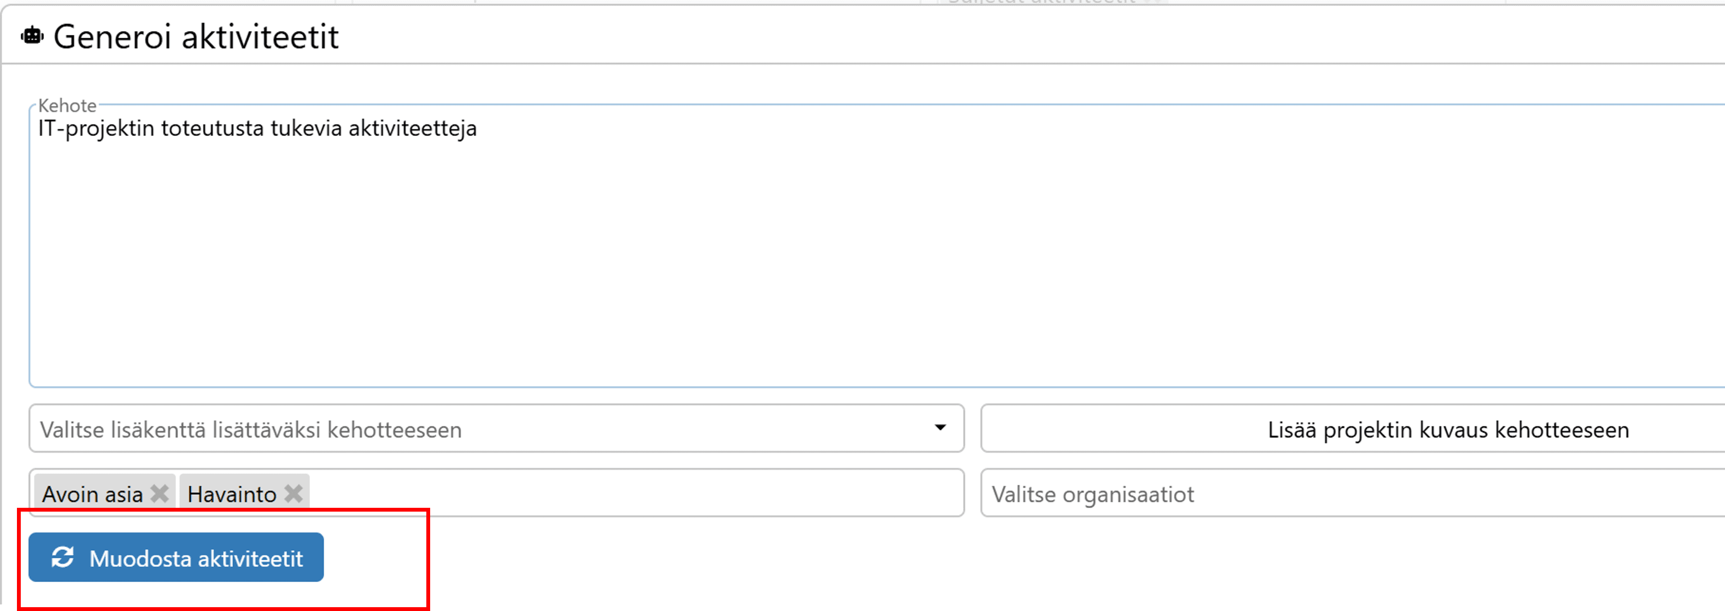Click the Havainto tag label
The image size is (1725, 611).
(232, 495)
